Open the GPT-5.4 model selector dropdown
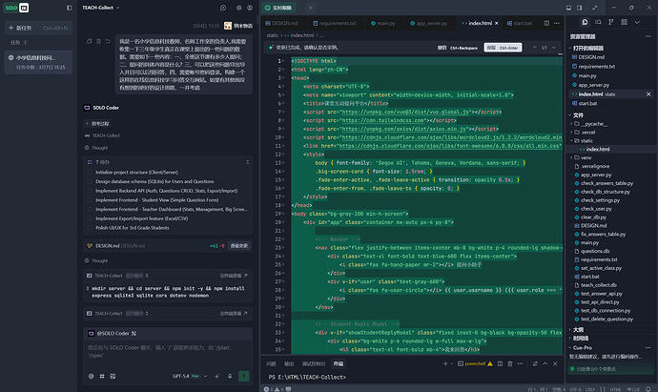 (190, 376)
